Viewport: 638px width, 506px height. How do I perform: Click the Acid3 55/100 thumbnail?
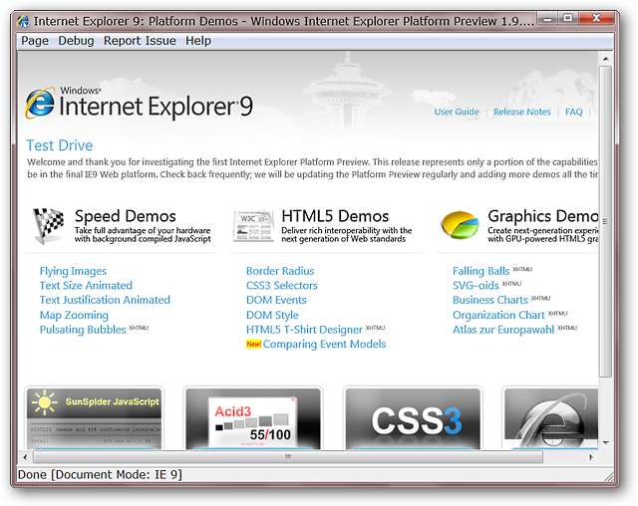pyautogui.click(x=253, y=418)
